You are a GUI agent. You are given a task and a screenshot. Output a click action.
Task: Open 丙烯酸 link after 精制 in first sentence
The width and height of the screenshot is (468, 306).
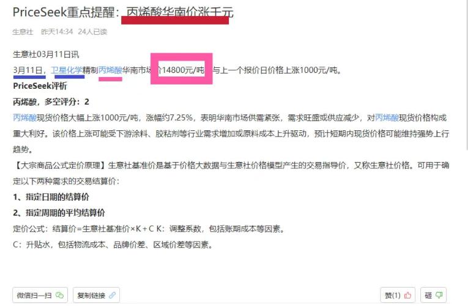(x=111, y=70)
